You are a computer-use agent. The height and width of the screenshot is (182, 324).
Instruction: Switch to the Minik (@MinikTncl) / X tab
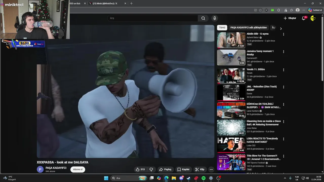[x=105, y=3]
